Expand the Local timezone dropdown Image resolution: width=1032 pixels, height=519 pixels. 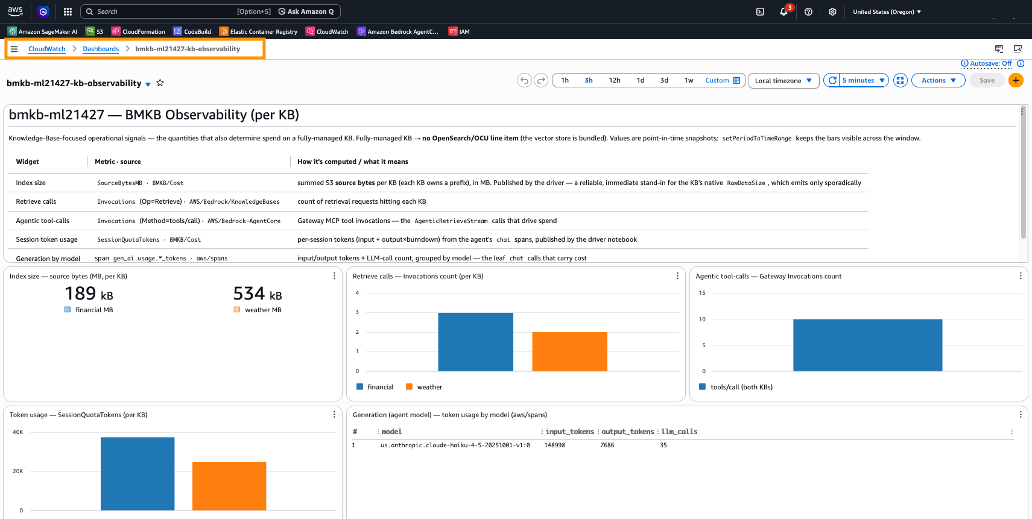[783, 81]
